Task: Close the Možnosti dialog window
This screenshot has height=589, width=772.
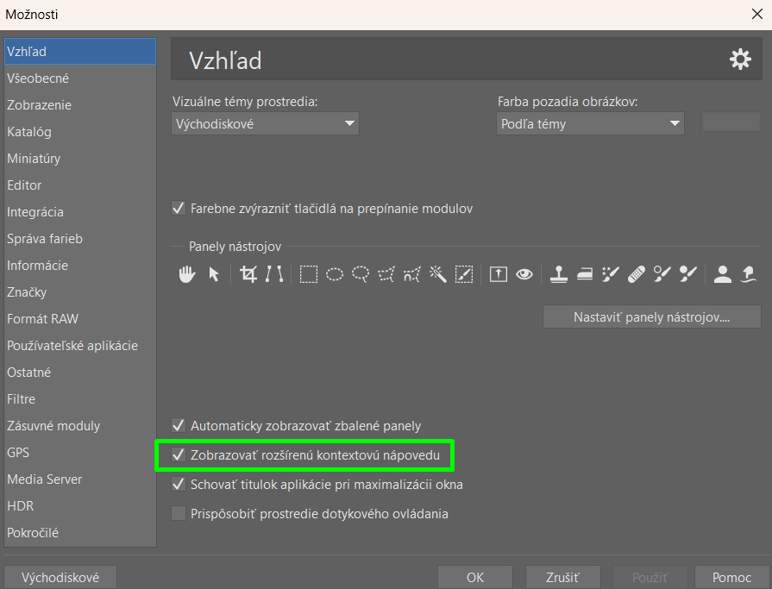Action: [757, 14]
